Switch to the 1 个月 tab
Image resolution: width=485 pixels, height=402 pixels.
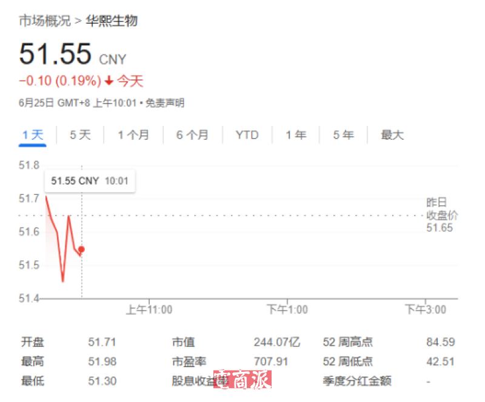tap(133, 135)
